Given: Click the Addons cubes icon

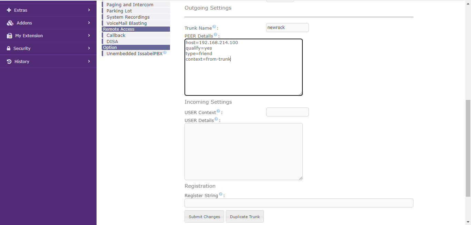Looking at the screenshot, I should 10,23.
